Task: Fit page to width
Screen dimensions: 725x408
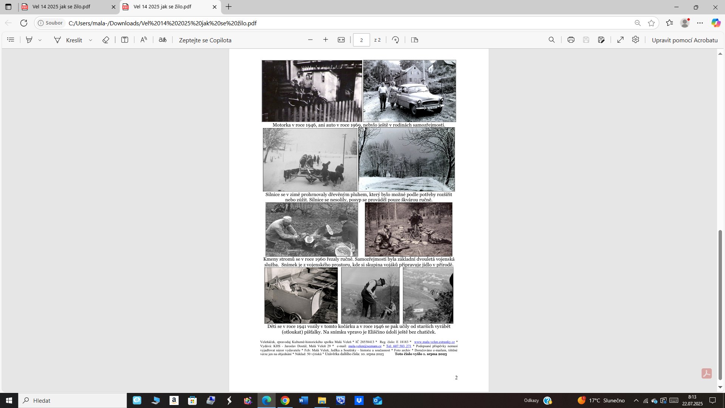Action: [x=341, y=40]
